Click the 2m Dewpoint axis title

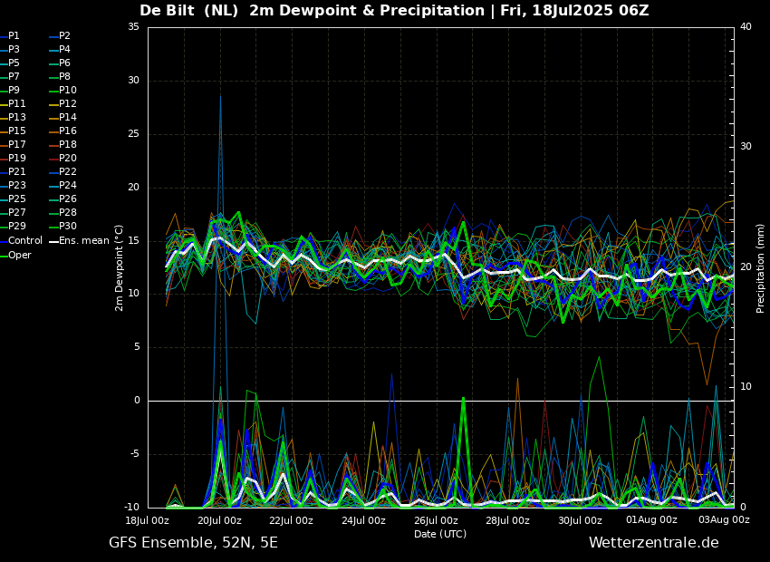120,267
